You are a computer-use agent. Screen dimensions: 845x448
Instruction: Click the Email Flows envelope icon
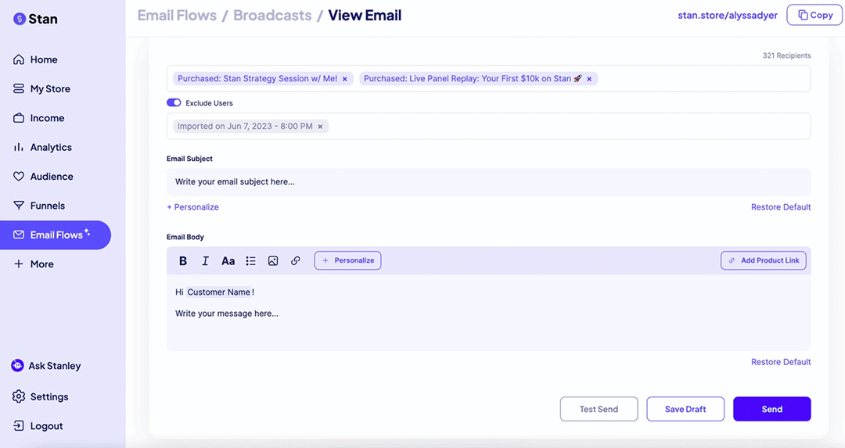(19, 235)
